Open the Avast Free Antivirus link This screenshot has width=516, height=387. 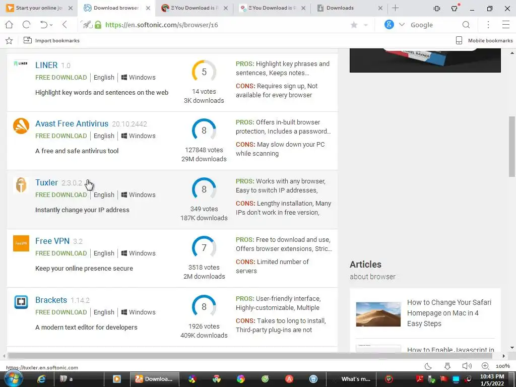(x=72, y=124)
